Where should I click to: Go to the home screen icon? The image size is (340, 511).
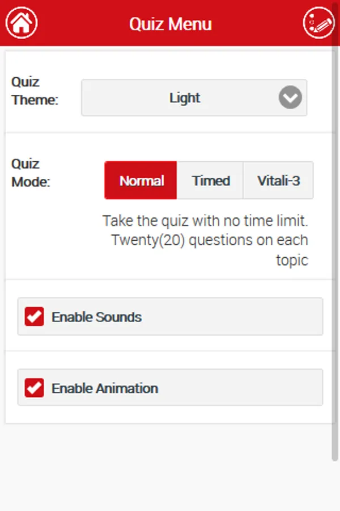[22, 23]
